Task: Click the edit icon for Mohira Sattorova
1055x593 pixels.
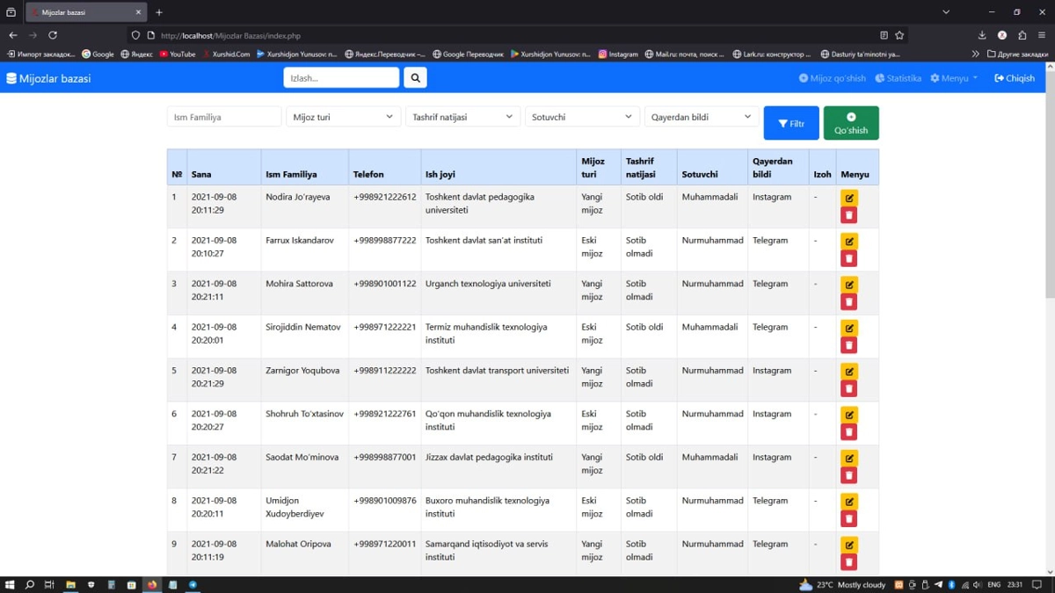Action: [848, 285]
